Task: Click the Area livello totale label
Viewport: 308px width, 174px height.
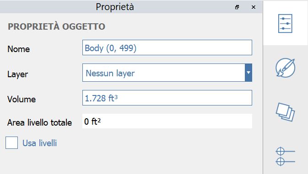Action: point(40,123)
